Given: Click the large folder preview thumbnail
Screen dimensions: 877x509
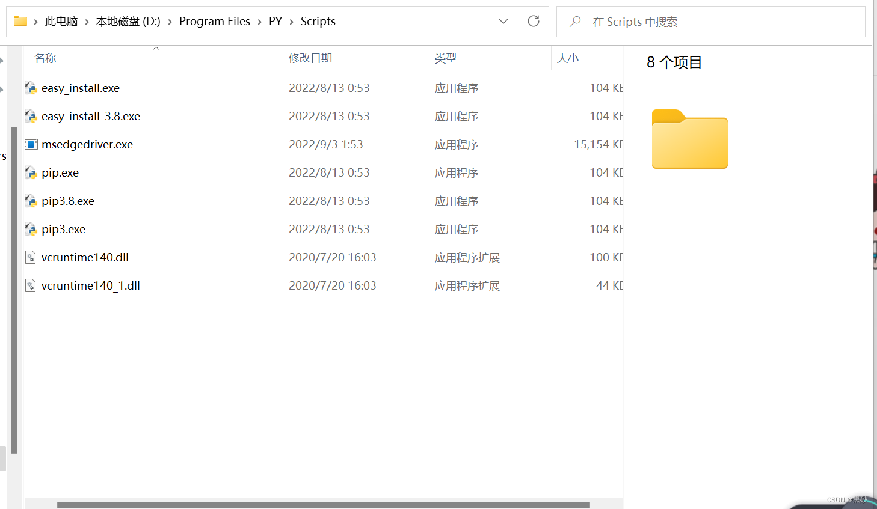Looking at the screenshot, I should pos(690,139).
